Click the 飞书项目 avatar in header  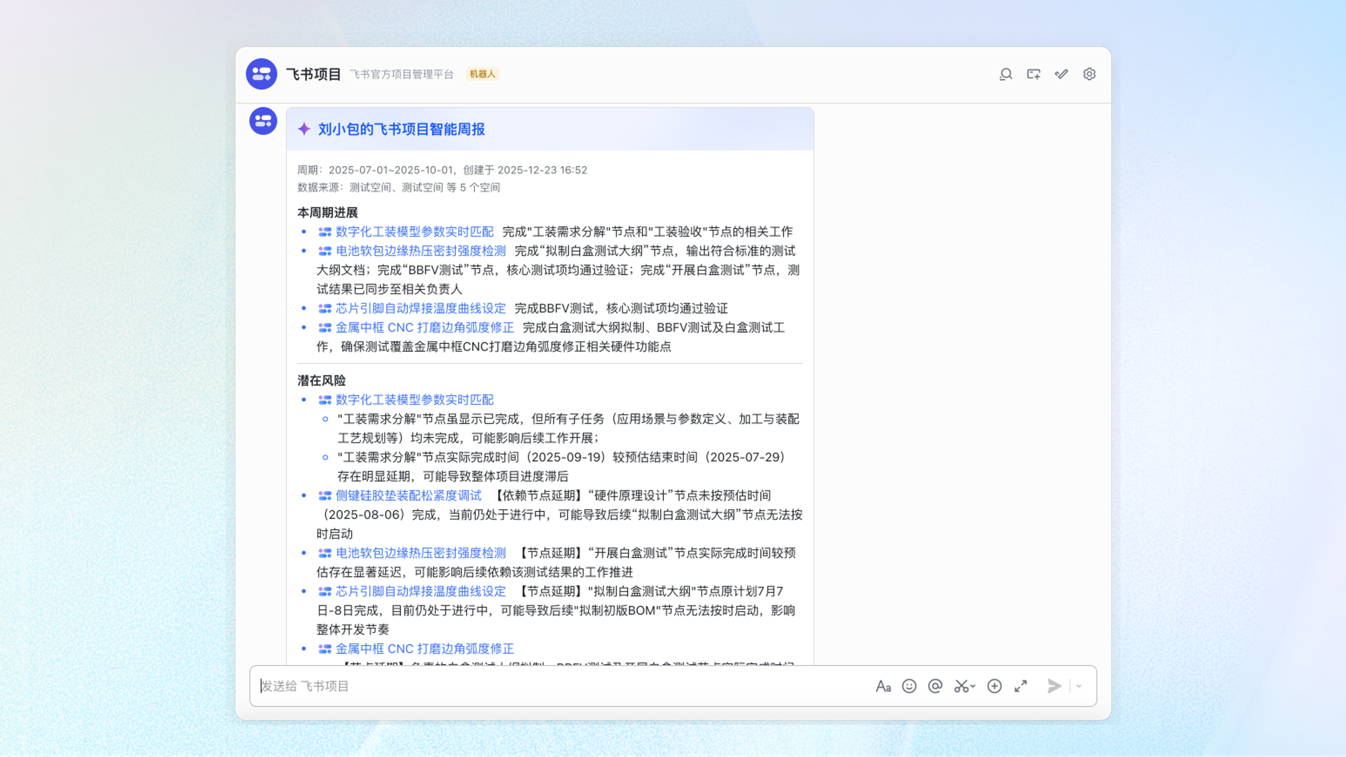tap(261, 74)
